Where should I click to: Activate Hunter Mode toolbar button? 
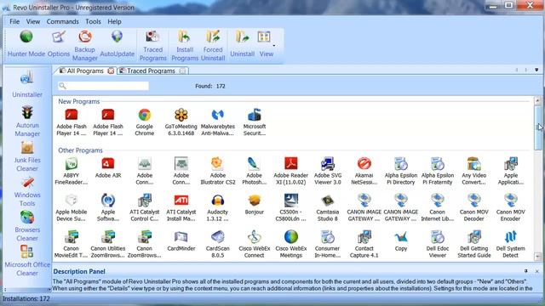click(26, 43)
